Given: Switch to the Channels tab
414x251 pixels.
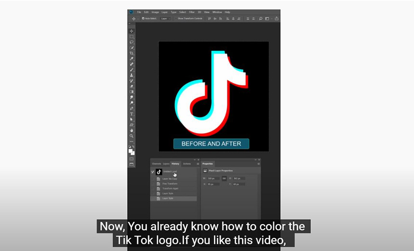Looking at the screenshot, I should coord(156,164).
